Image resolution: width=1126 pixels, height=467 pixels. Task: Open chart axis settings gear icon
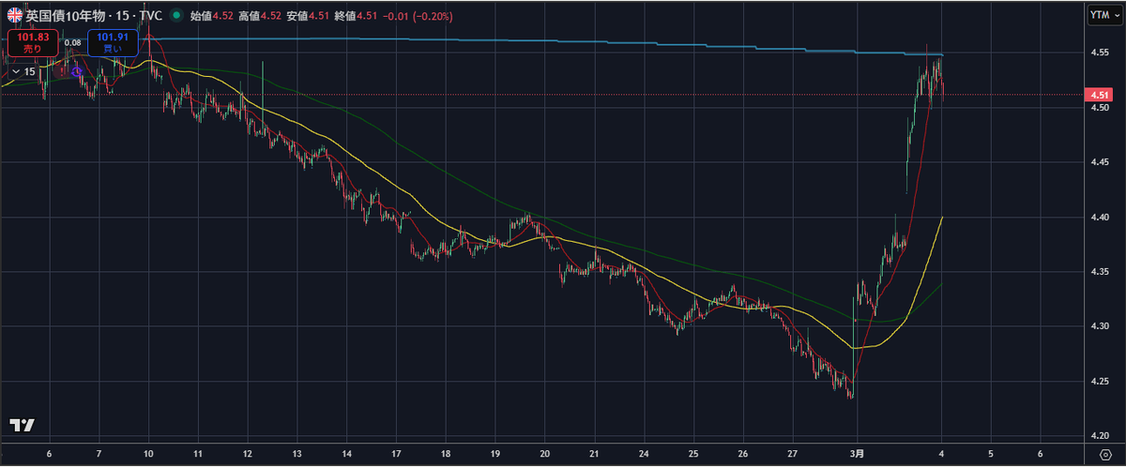(x=1105, y=454)
